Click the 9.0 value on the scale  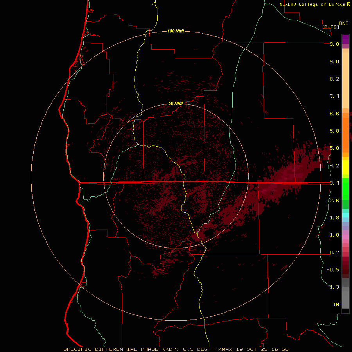click(334, 61)
